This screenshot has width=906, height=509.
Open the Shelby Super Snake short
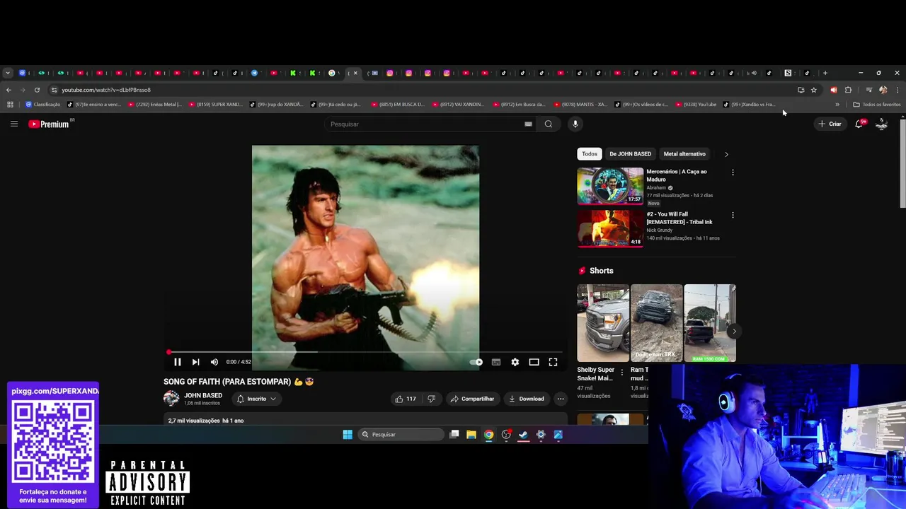(603, 323)
